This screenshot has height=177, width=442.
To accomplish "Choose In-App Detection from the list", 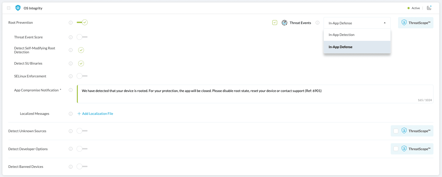I will tap(342, 35).
